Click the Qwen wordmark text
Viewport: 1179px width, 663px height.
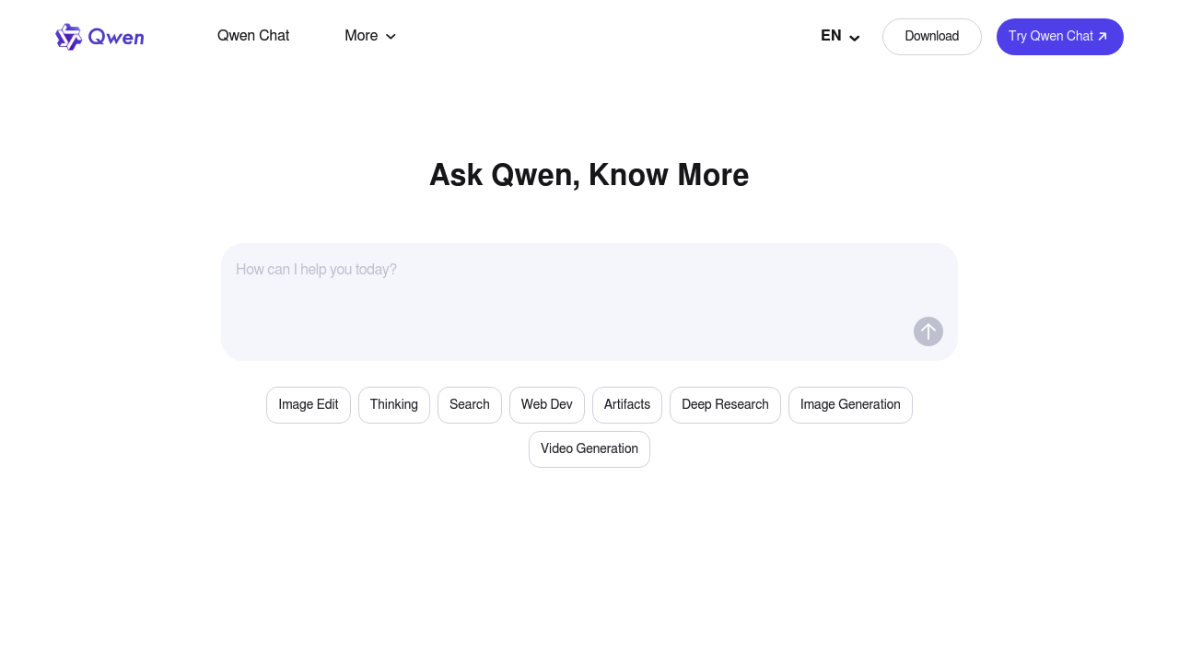coord(118,37)
